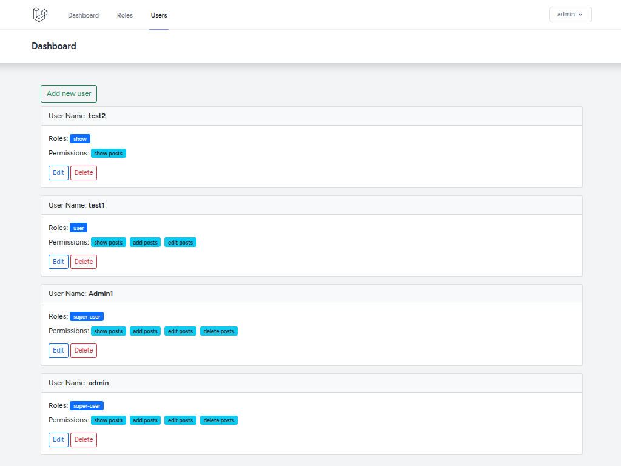Screen dimensions: 621x466
Task: Delete the user Admin1
Action: [83, 350]
